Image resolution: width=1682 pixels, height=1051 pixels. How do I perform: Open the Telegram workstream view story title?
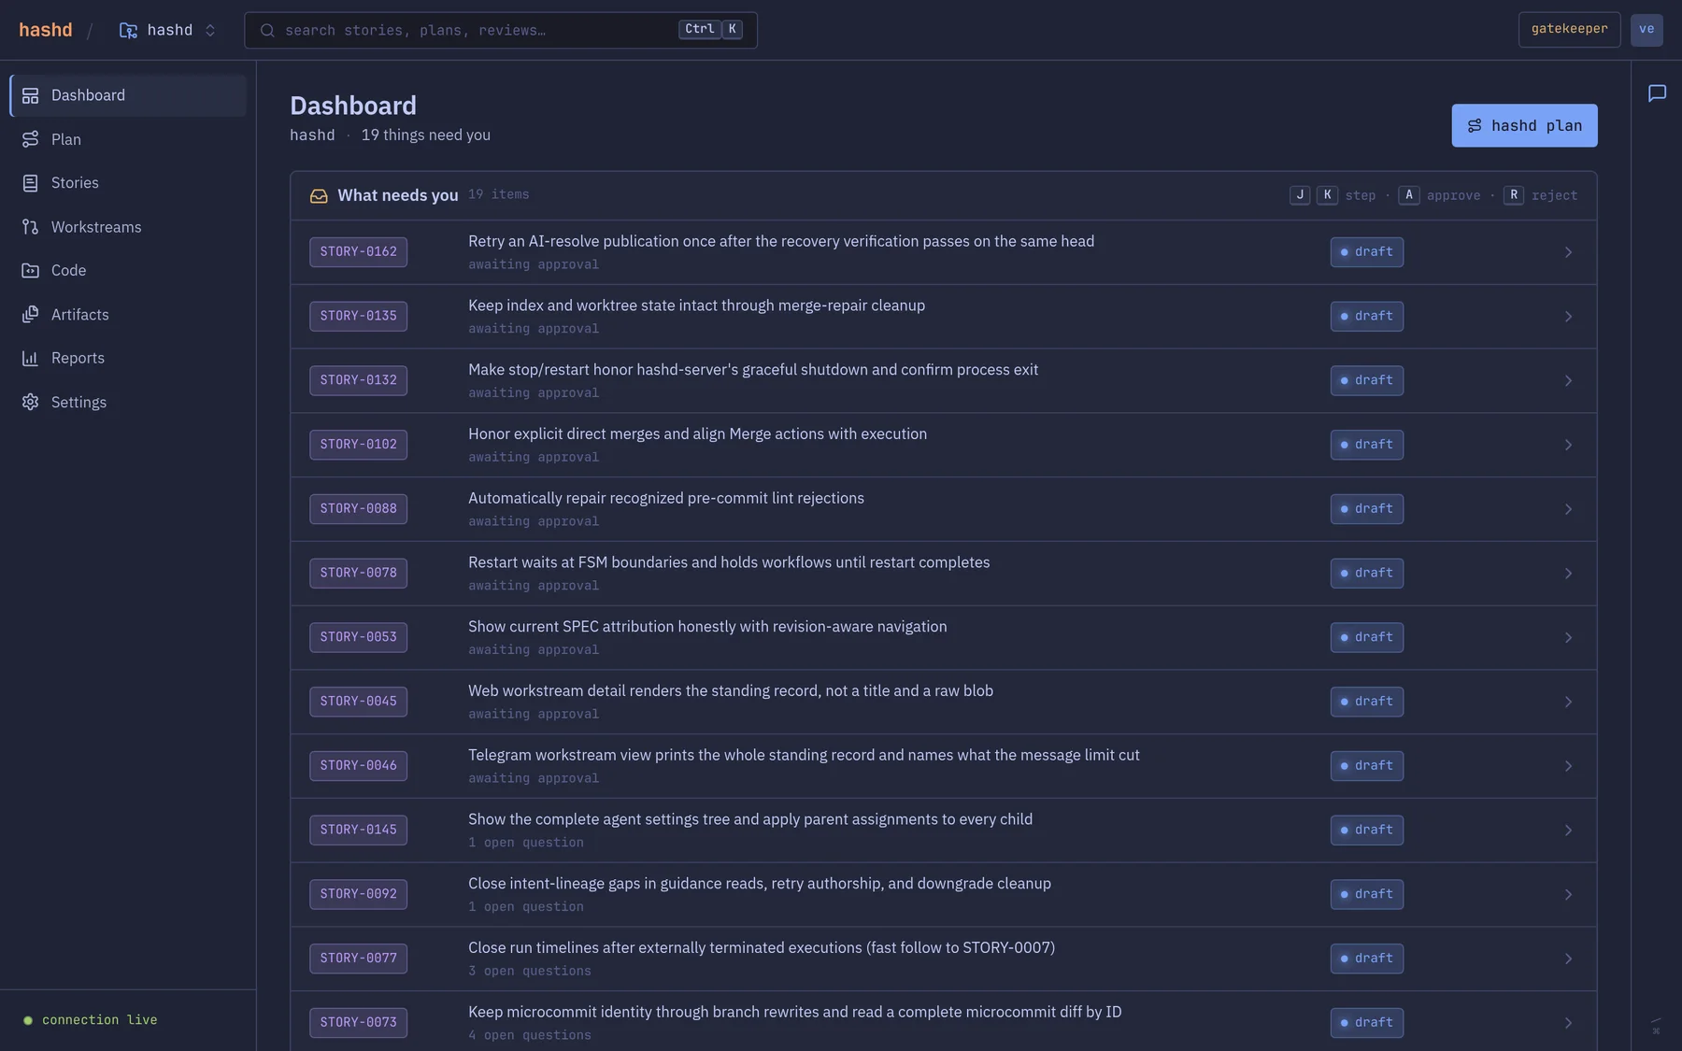pyautogui.click(x=804, y=755)
